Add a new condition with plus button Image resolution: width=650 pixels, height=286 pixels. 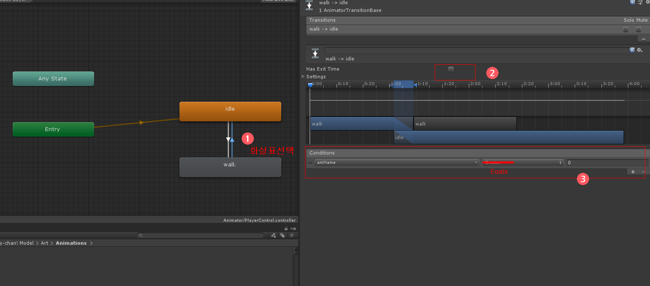(633, 172)
